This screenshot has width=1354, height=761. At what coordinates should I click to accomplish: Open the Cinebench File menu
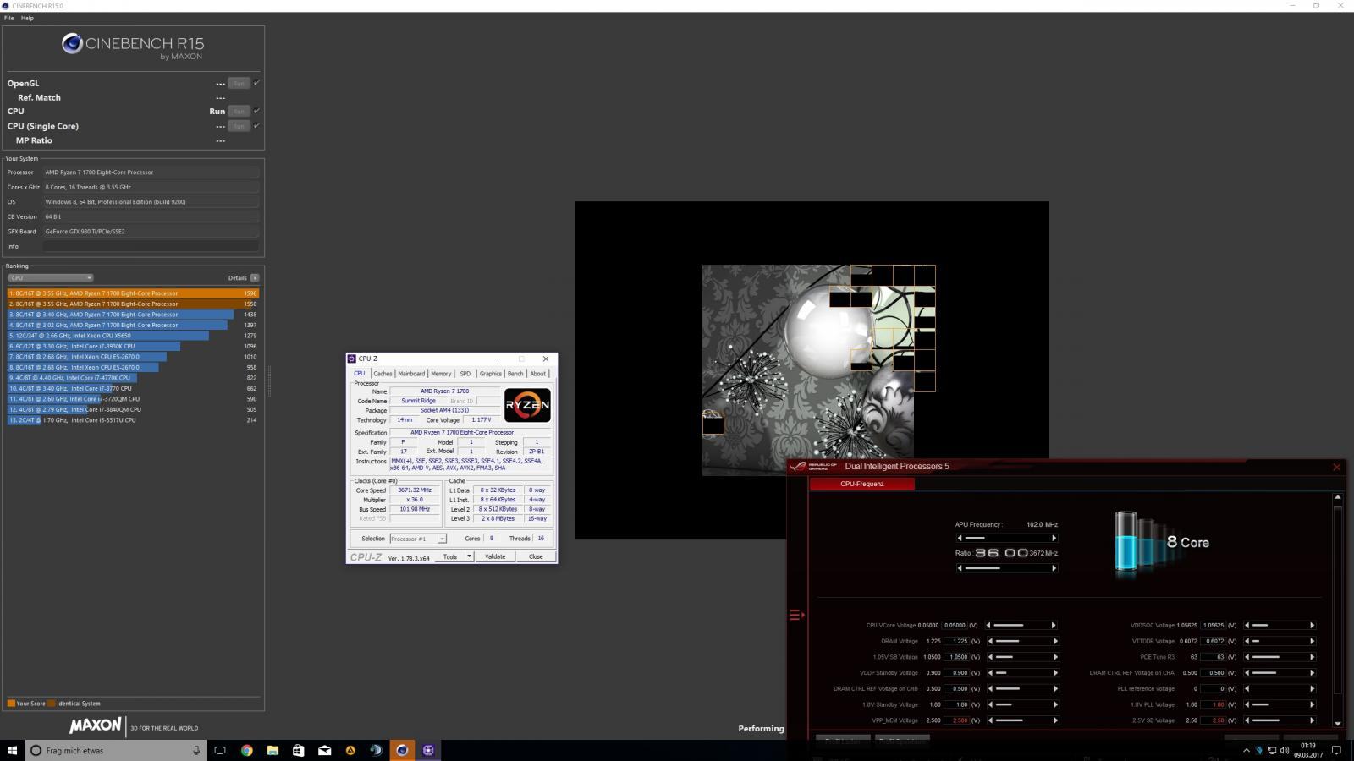coord(9,18)
